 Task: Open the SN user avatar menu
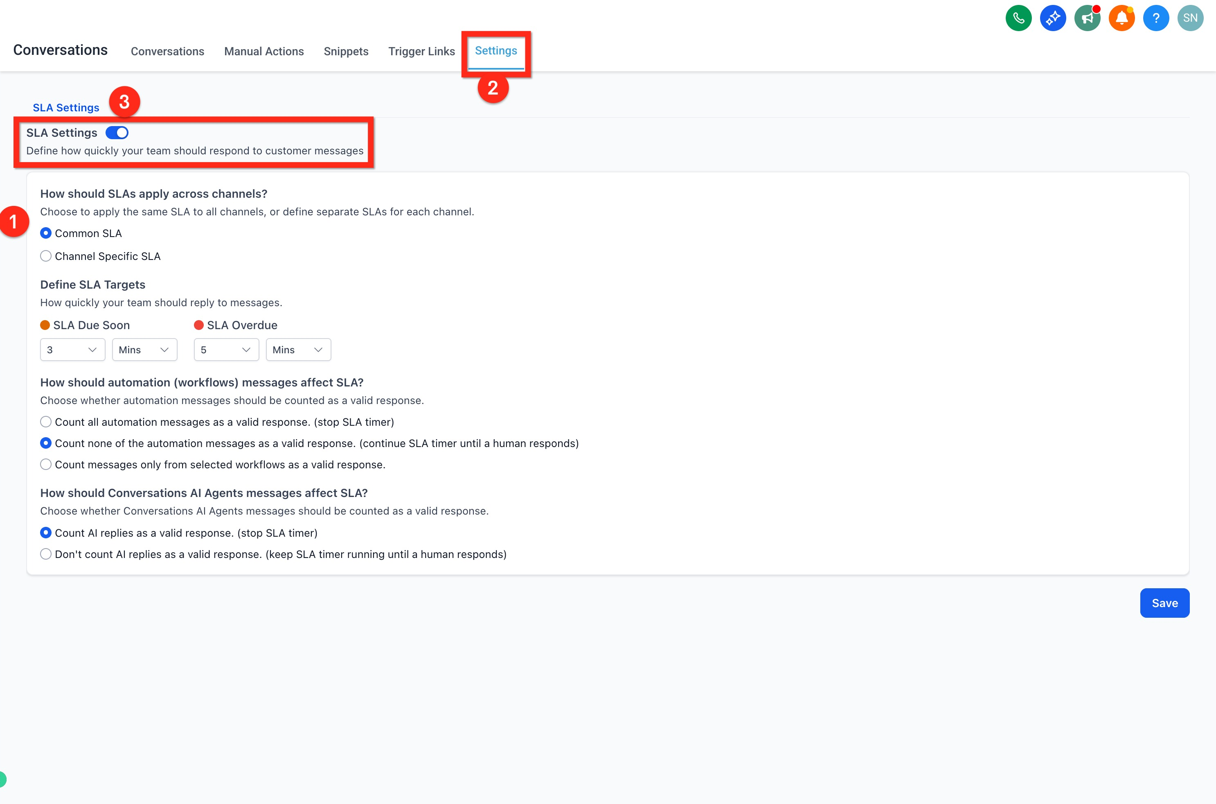1190,18
